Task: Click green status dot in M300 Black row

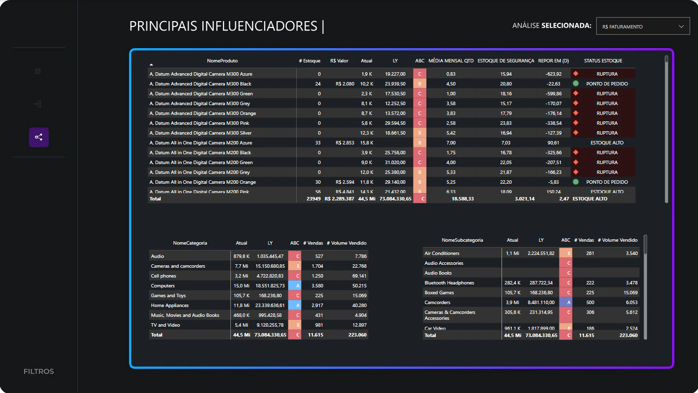Action: 575,84
